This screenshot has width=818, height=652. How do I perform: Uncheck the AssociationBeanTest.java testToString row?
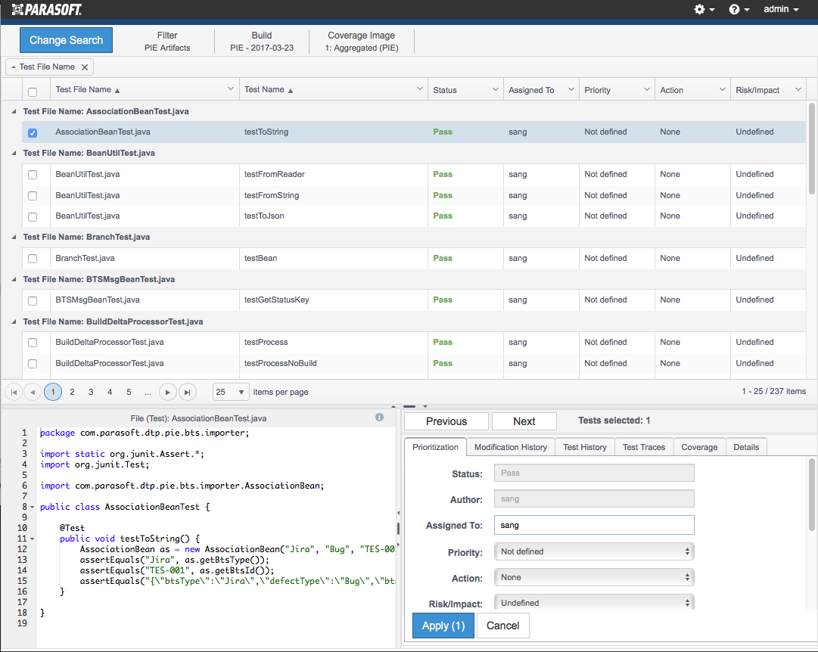point(33,133)
